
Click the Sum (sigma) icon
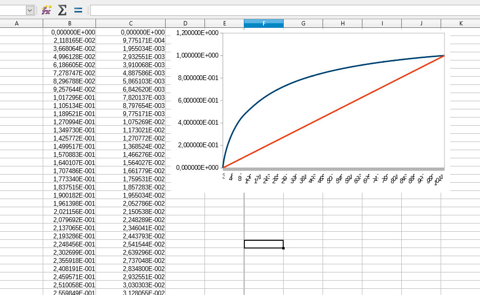pyautogui.click(x=62, y=10)
